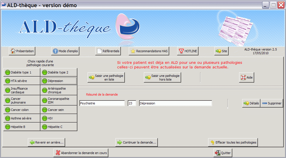
Task: Choose HIV pathology
Action: pyautogui.click(x=59, y=118)
